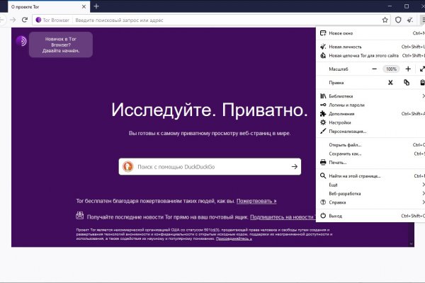Viewport: 425px width, 283px height.
Task: Click the reload page button
Action: pyautogui.click(x=25, y=20)
